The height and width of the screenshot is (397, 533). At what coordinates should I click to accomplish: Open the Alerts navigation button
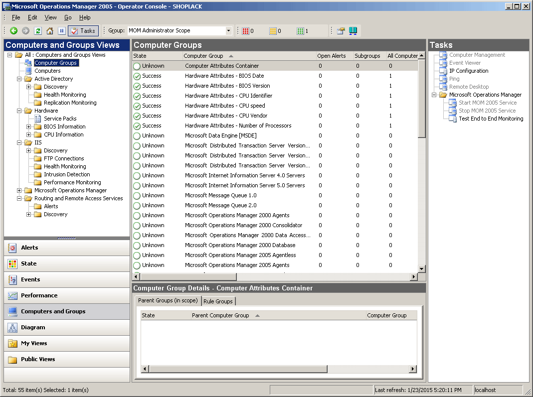point(67,248)
